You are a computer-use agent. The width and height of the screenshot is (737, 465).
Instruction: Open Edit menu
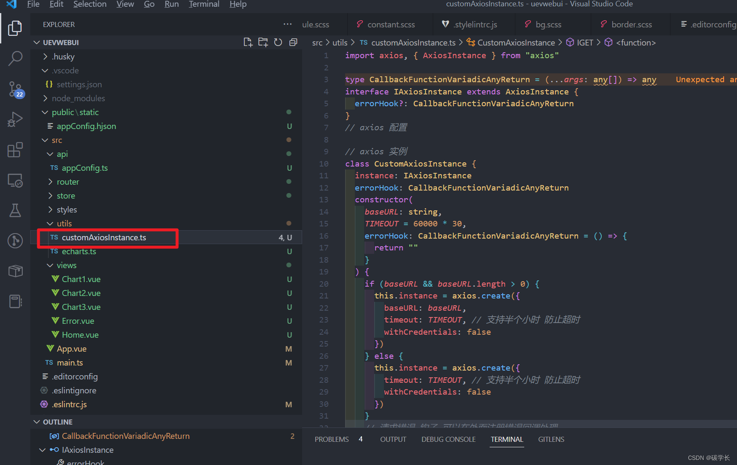coord(56,4)
